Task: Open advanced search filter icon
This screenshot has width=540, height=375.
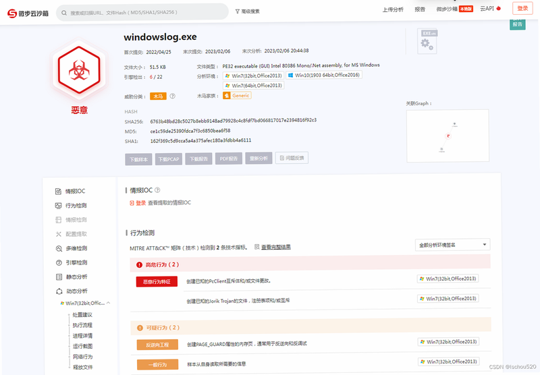Action: (238, 11)
